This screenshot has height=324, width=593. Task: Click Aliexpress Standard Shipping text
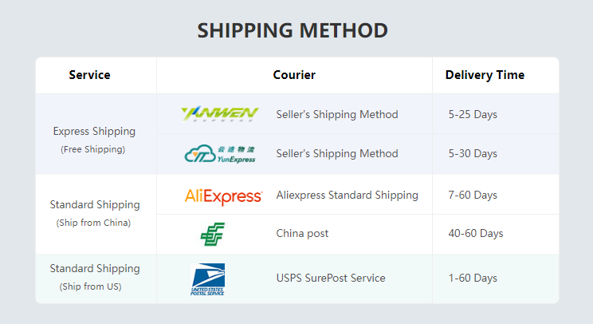tap(348, 195)
